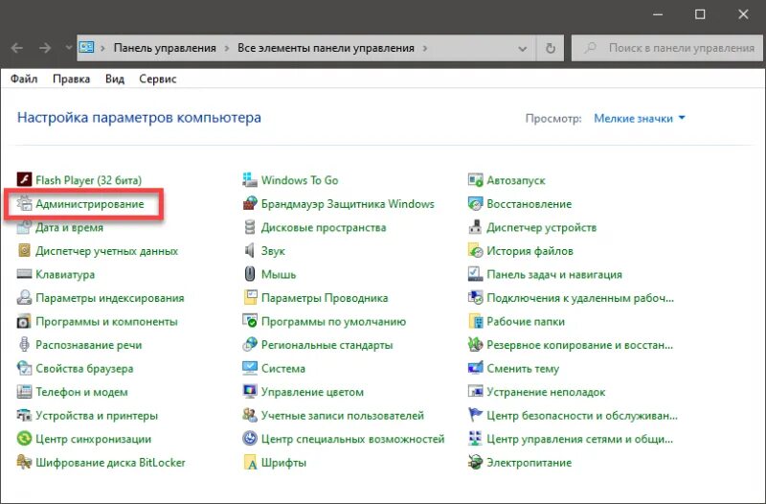The height and width of the screenshot is (504, 766).
Task: Open Подключения к удаленным рабочим link
Action: tap(580, 298)
